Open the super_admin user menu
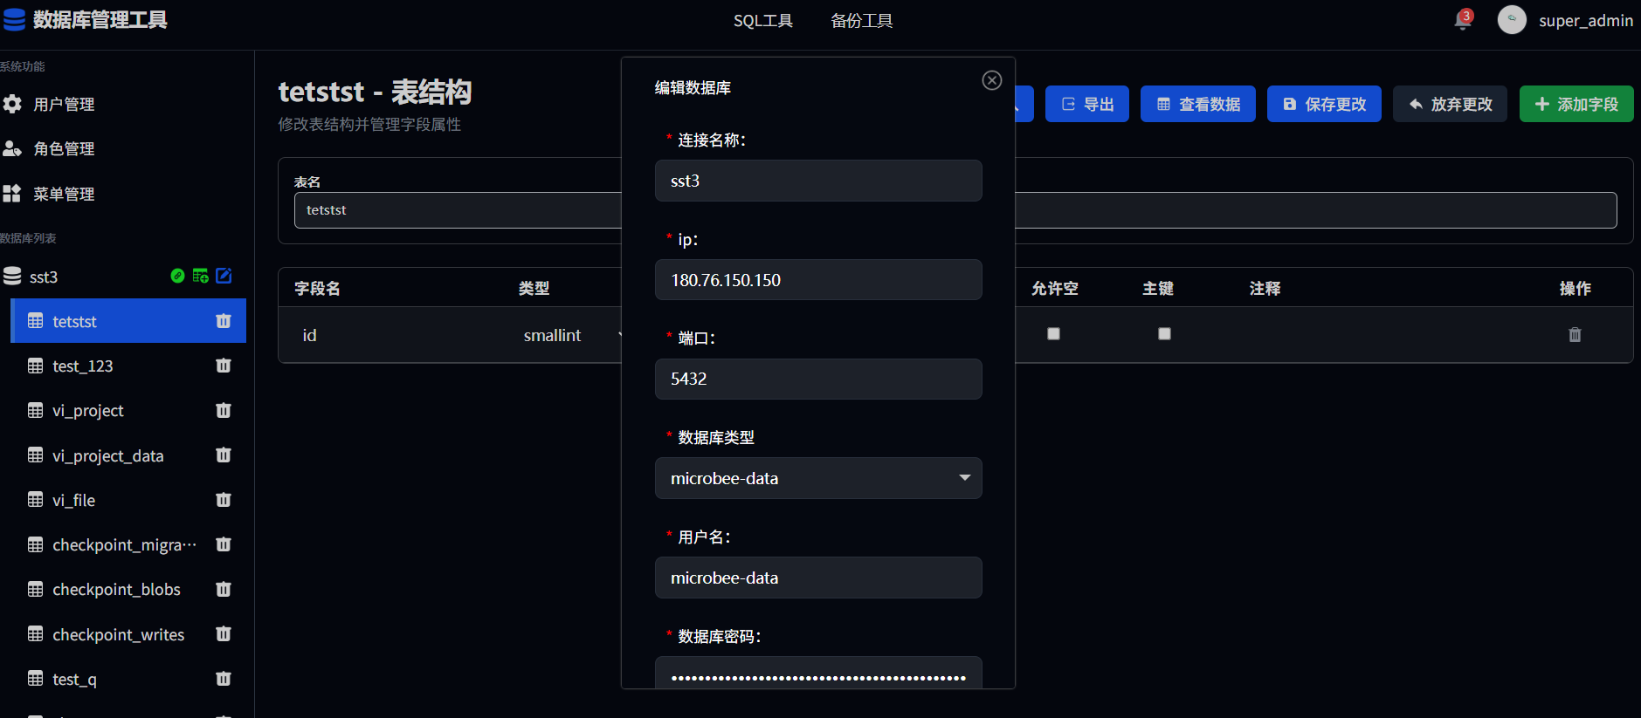Viewport: 1641px width, 718px height. pyautogui.click(x=1565, y=20)
